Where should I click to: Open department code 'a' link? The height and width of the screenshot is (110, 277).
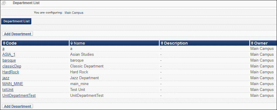point(3,49)
